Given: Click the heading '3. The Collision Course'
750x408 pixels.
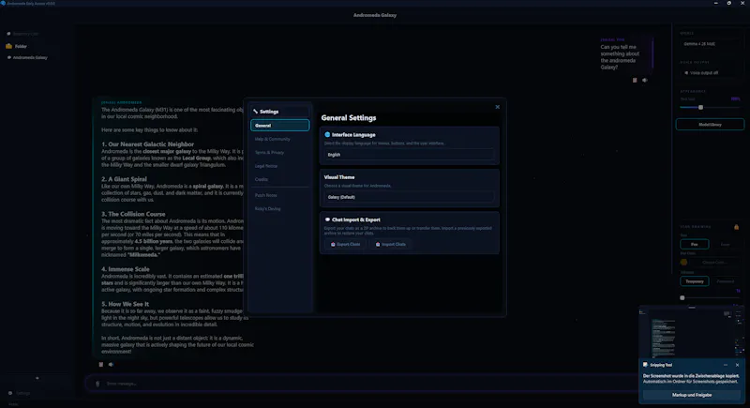Looking at the screenshot, I should (x=133, y=214).
